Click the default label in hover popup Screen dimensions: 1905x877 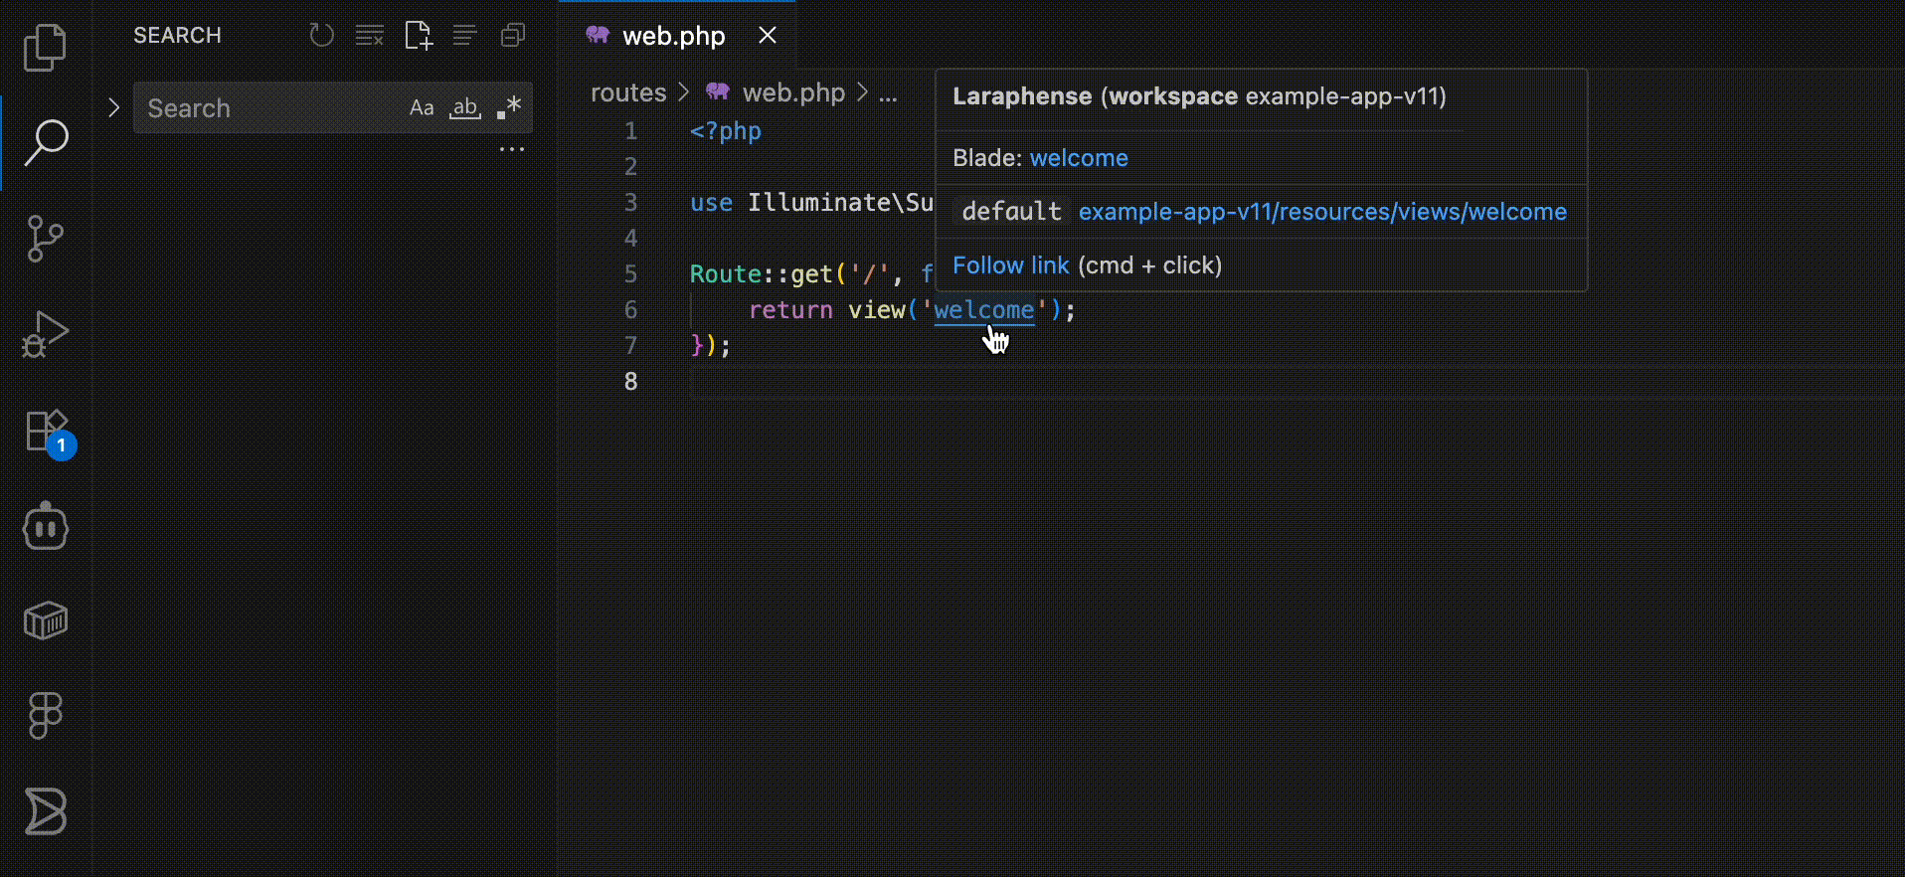(1011, 212)
